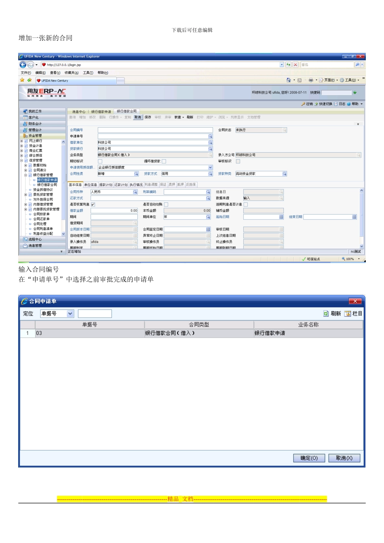This screenshot has height=543, width=384.
Task: Click the 注销 key icon
Action: [303, 104]
